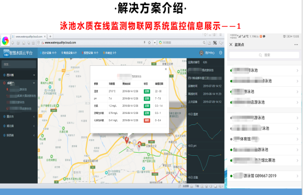Open the 馆比赛池 list entry

pos(264,160)
